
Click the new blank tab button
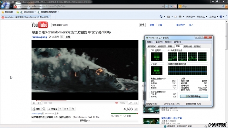click(x=53, y=17)
